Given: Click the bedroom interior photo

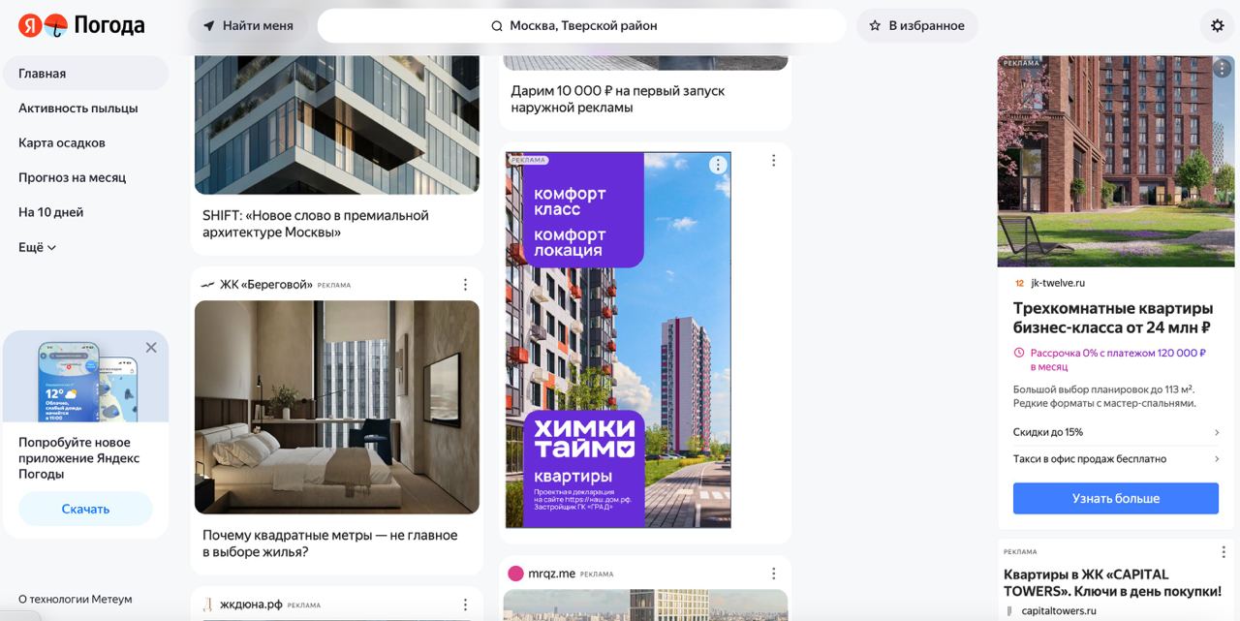Looking at the screenshot, I should [337, 407].
